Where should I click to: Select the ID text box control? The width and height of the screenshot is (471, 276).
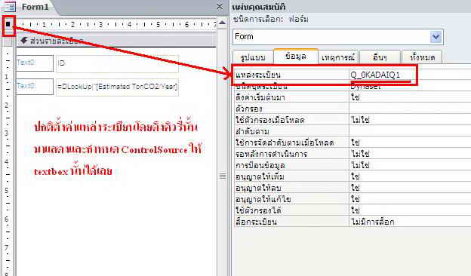pos(118,63)
